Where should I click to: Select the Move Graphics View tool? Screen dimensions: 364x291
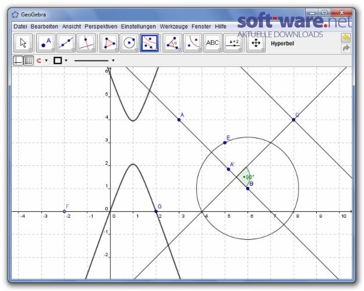pos(256,43)
